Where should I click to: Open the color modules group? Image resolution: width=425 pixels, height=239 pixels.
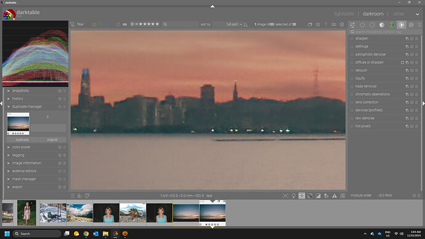tap(392, 25)
